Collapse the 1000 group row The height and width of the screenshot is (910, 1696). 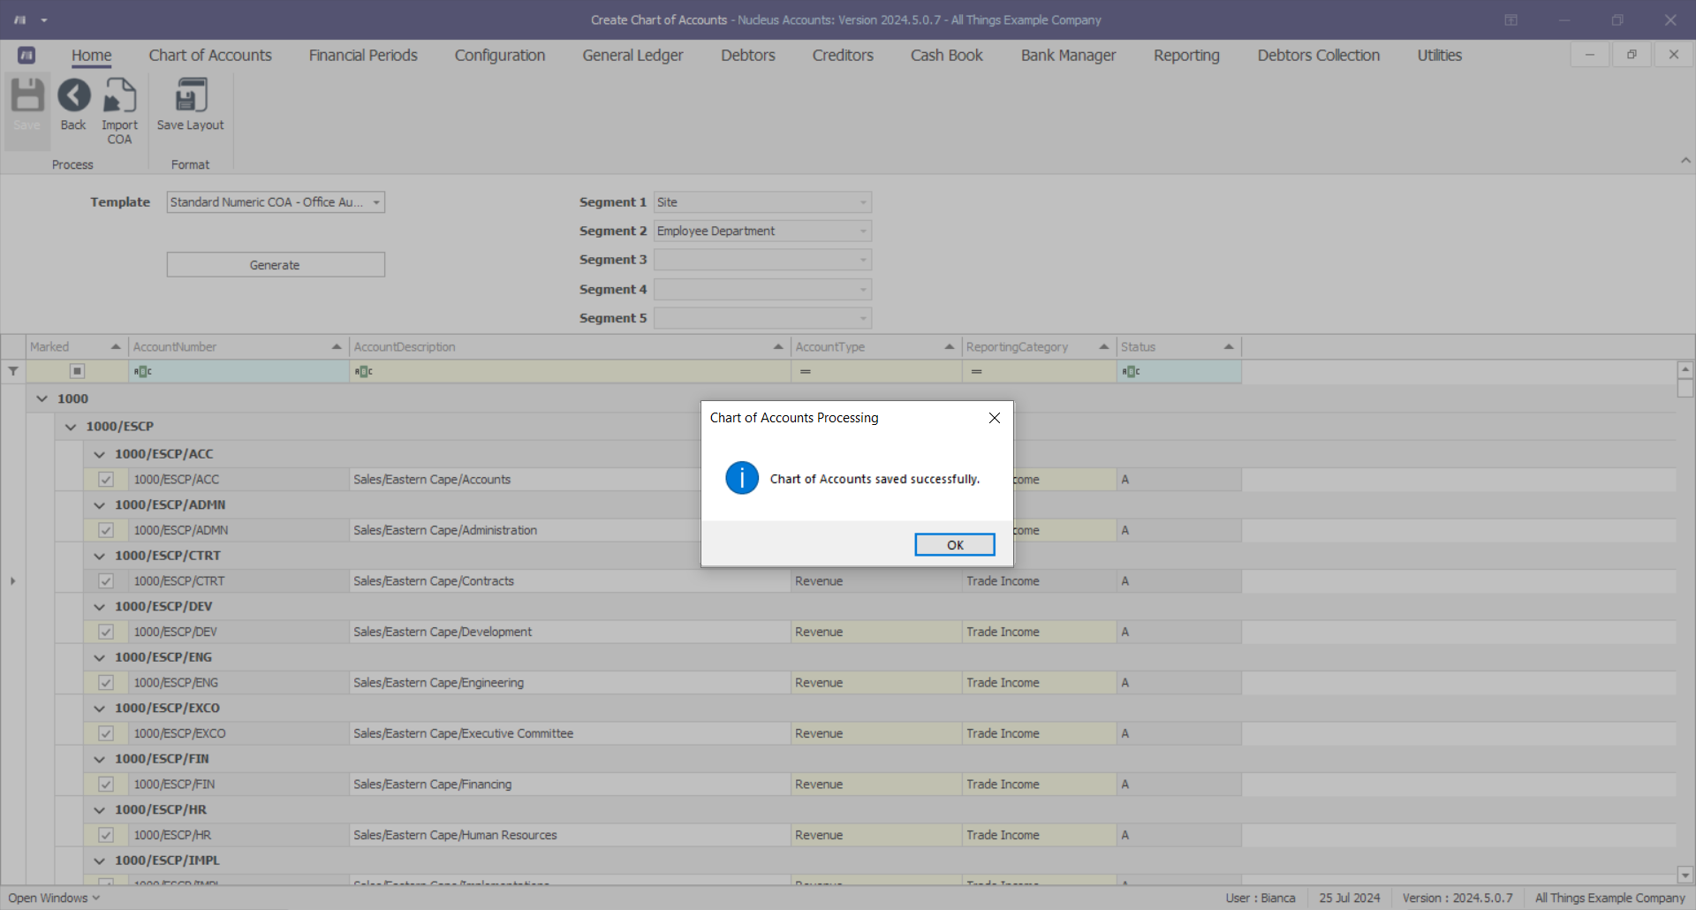coord(42,398)
